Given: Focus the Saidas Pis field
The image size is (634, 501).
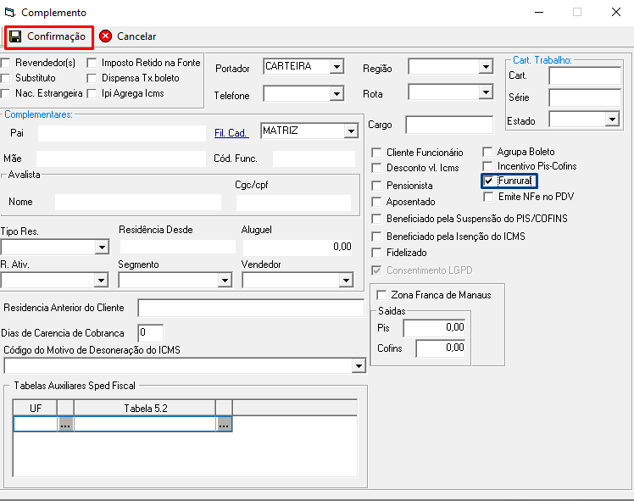Looking at the screenshot, I should coord(434,328).
